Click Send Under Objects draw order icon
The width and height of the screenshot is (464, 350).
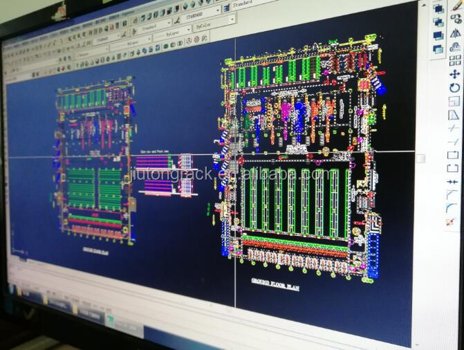tap(438, 49)
